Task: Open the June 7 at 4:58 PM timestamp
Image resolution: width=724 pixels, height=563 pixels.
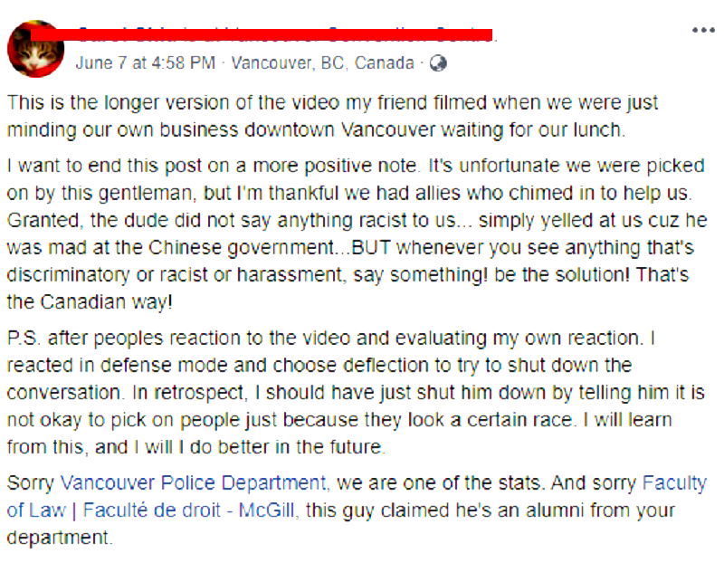Action: coord(146,63)
